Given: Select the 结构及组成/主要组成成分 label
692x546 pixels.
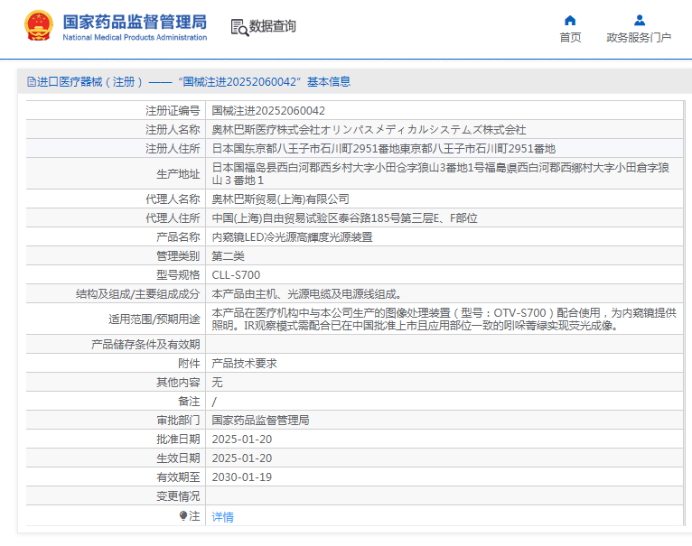Looking at the screenshot, I should [137, 293].
